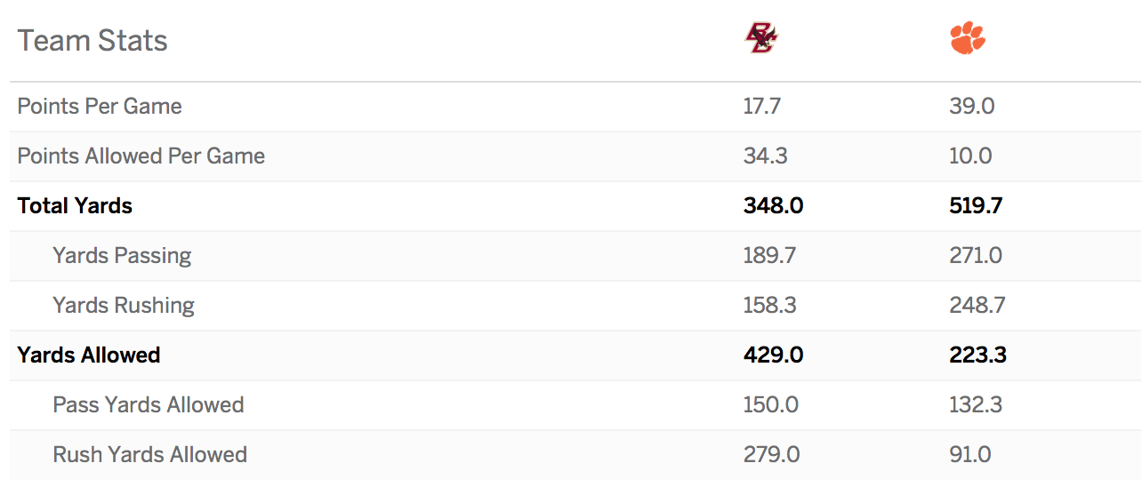Image resolution: width=1142 pixels, height=487 pixels.
Task: Click the Total Yards row label
Action: tap(75, 206)
